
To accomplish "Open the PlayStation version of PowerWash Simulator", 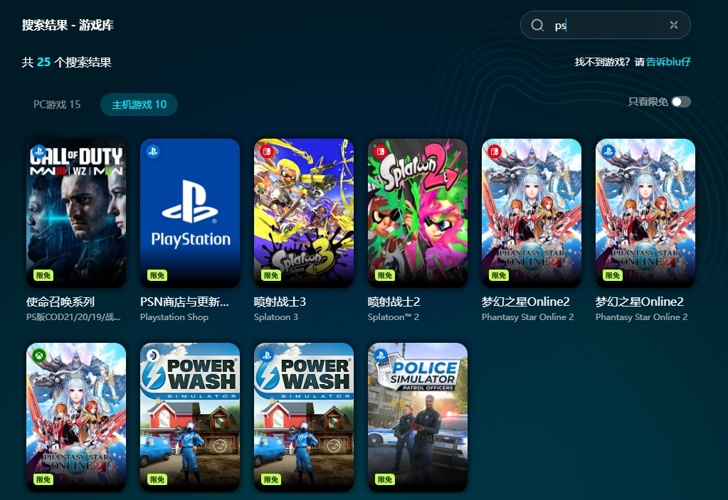I will [304, 417].
